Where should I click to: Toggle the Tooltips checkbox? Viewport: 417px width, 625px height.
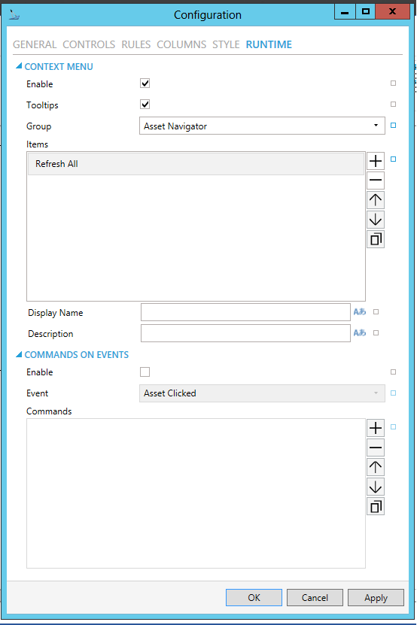click(145, 105)
